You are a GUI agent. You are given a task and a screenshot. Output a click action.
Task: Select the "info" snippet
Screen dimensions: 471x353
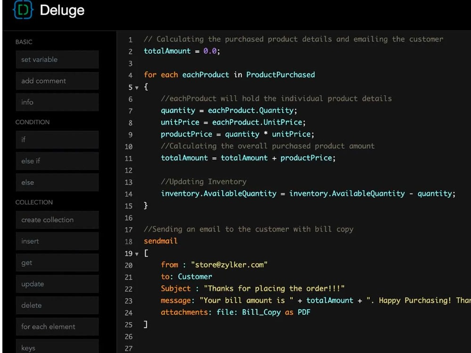pos(57,102)
